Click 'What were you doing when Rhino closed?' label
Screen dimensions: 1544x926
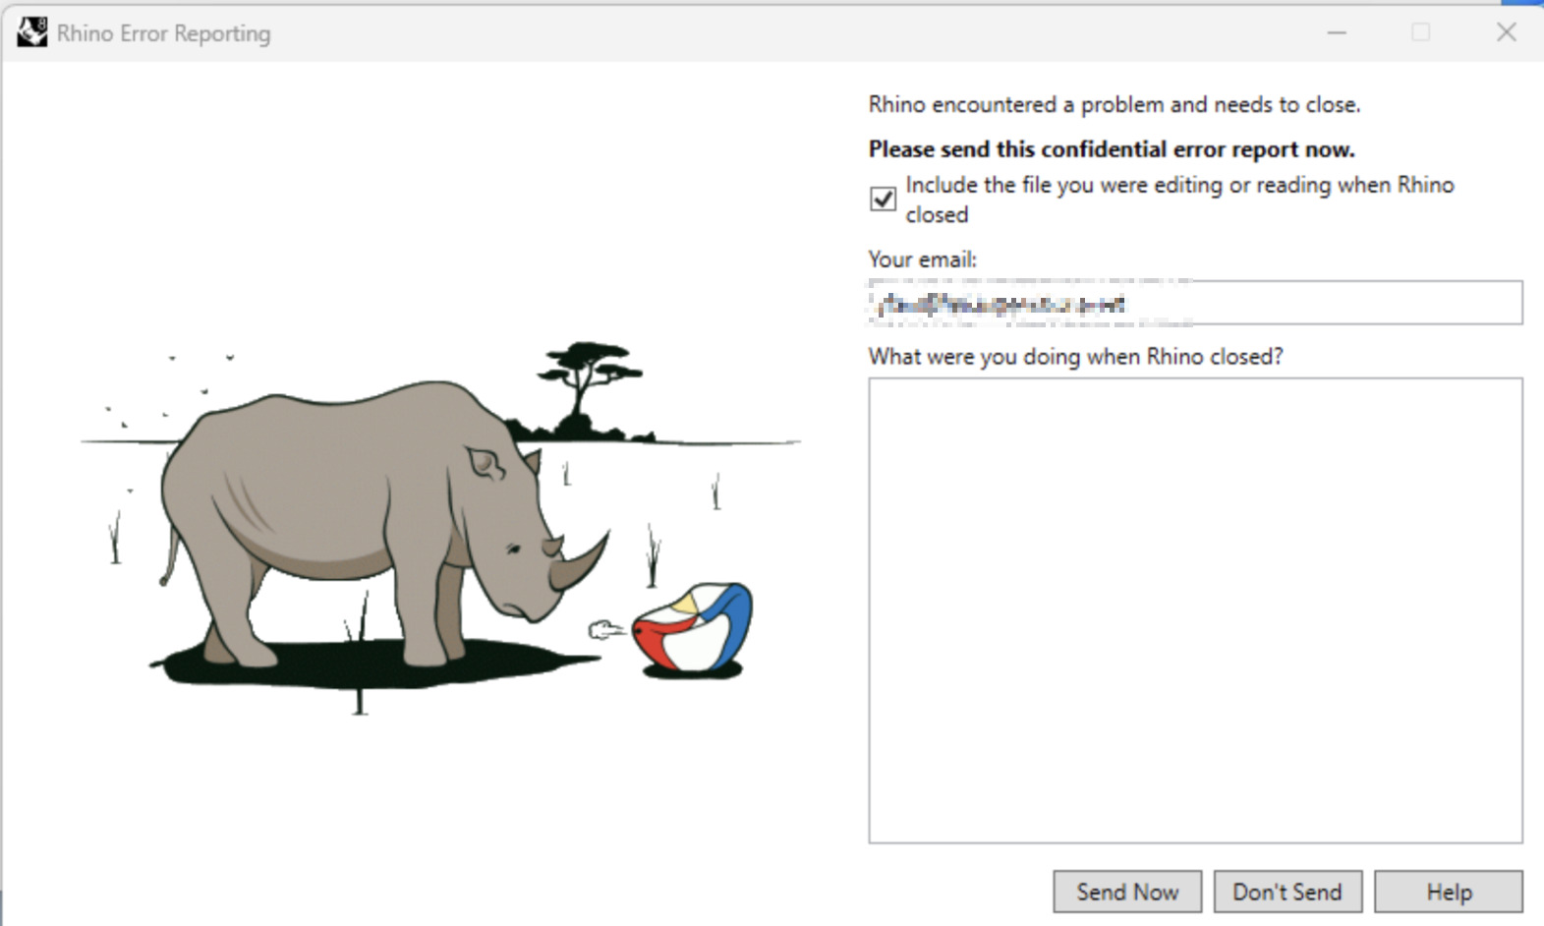[x=1075, y=356]
